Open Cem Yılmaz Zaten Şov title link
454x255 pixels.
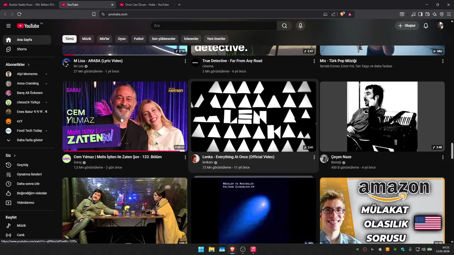pyautogui.click(x=118, y=157)
